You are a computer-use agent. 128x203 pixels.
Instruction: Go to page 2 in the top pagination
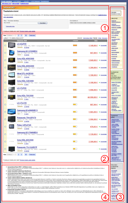point(18,36)
